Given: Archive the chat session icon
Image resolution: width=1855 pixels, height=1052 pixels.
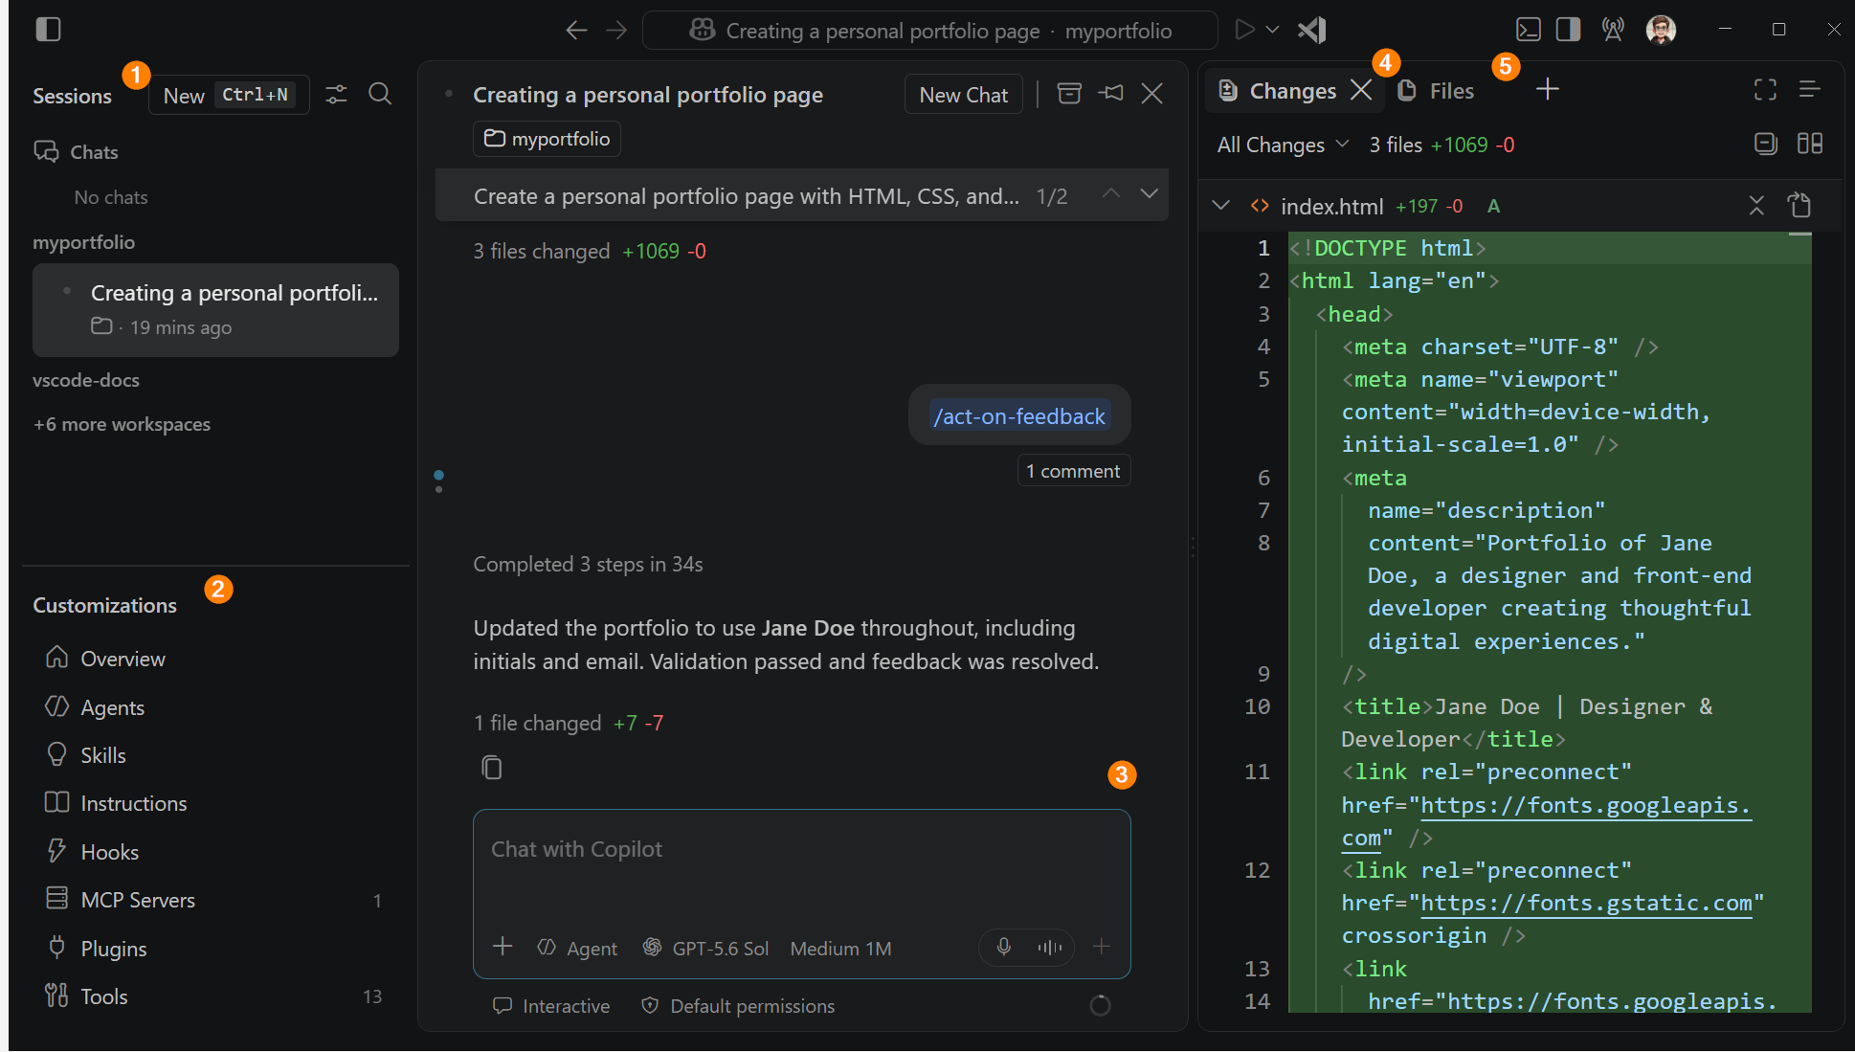Looking at the screenshot, I should pos(1069,93).
